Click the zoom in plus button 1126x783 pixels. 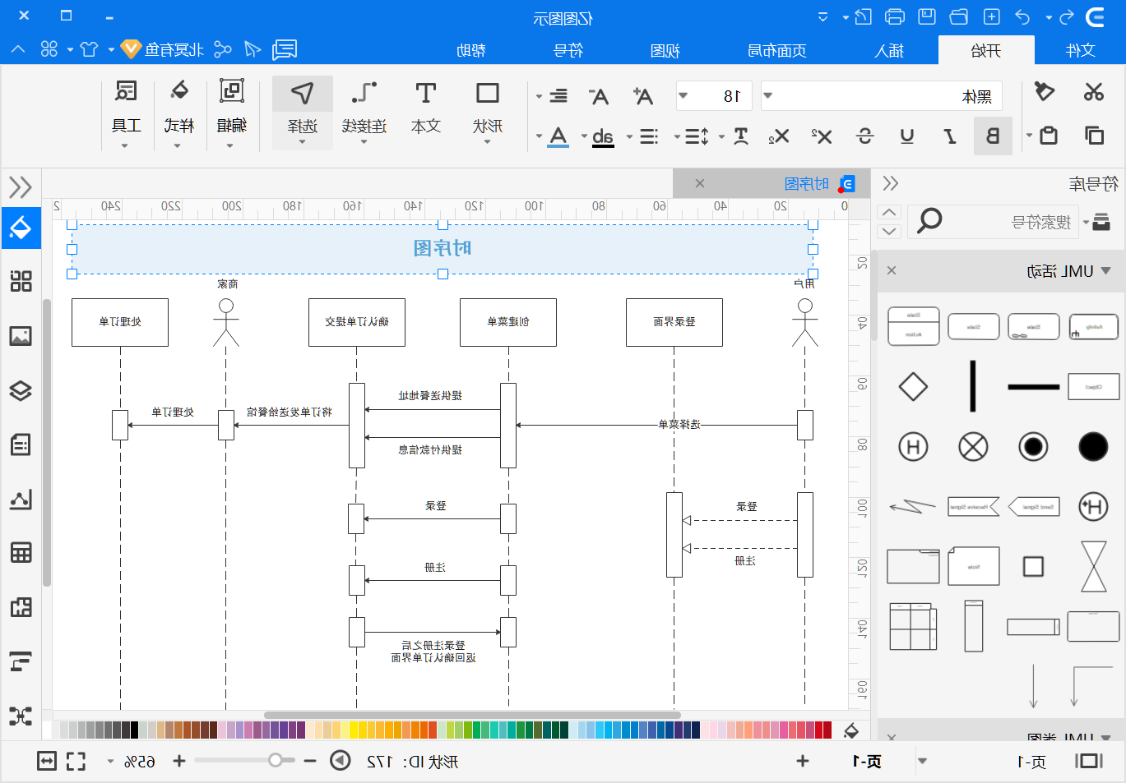tap(179, 762)
